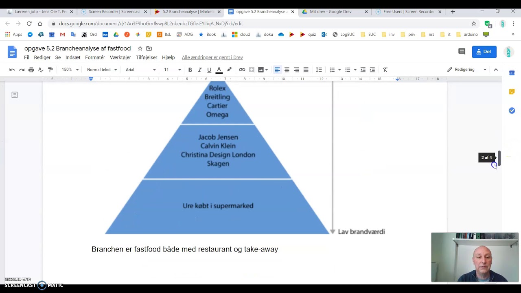Expand the insert image dropdown arrow
The image size is (521, 293).
tap(267, 70)
